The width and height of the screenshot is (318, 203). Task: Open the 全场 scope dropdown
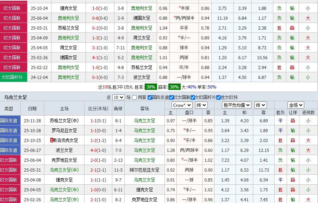[x=296, y=104]
